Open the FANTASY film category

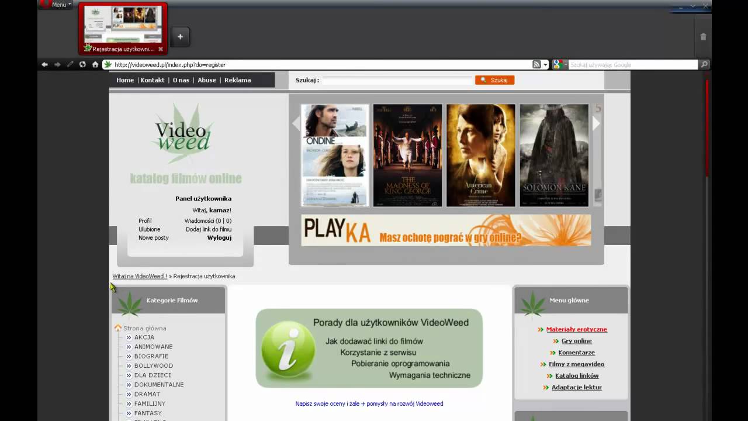148,413
